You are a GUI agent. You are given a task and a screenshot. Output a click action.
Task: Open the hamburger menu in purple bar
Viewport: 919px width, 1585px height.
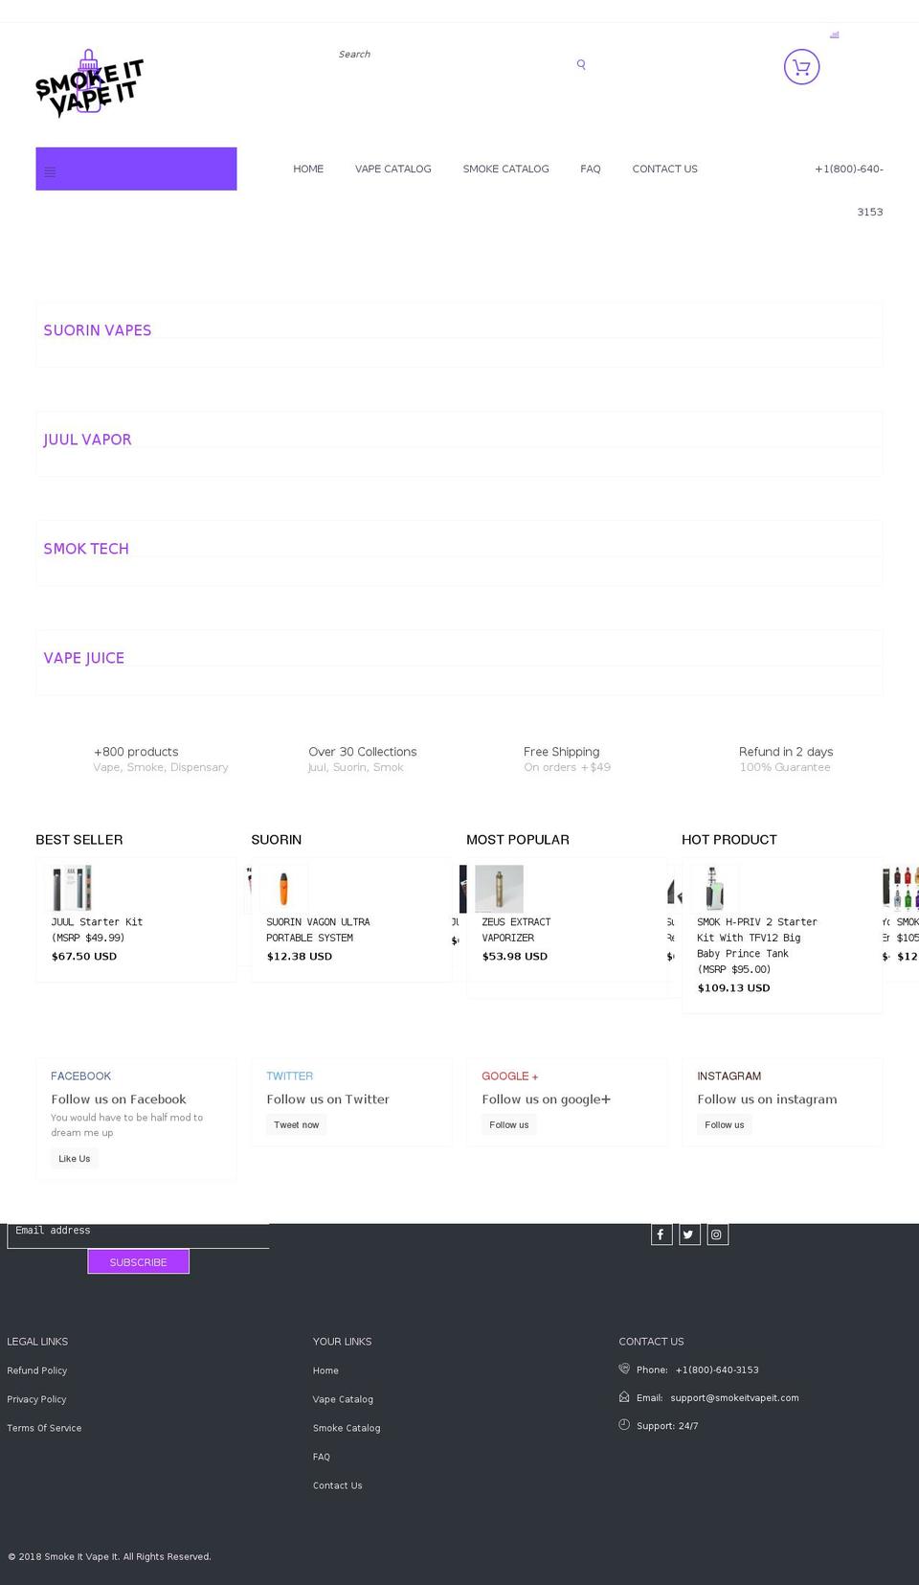(50, 172)
